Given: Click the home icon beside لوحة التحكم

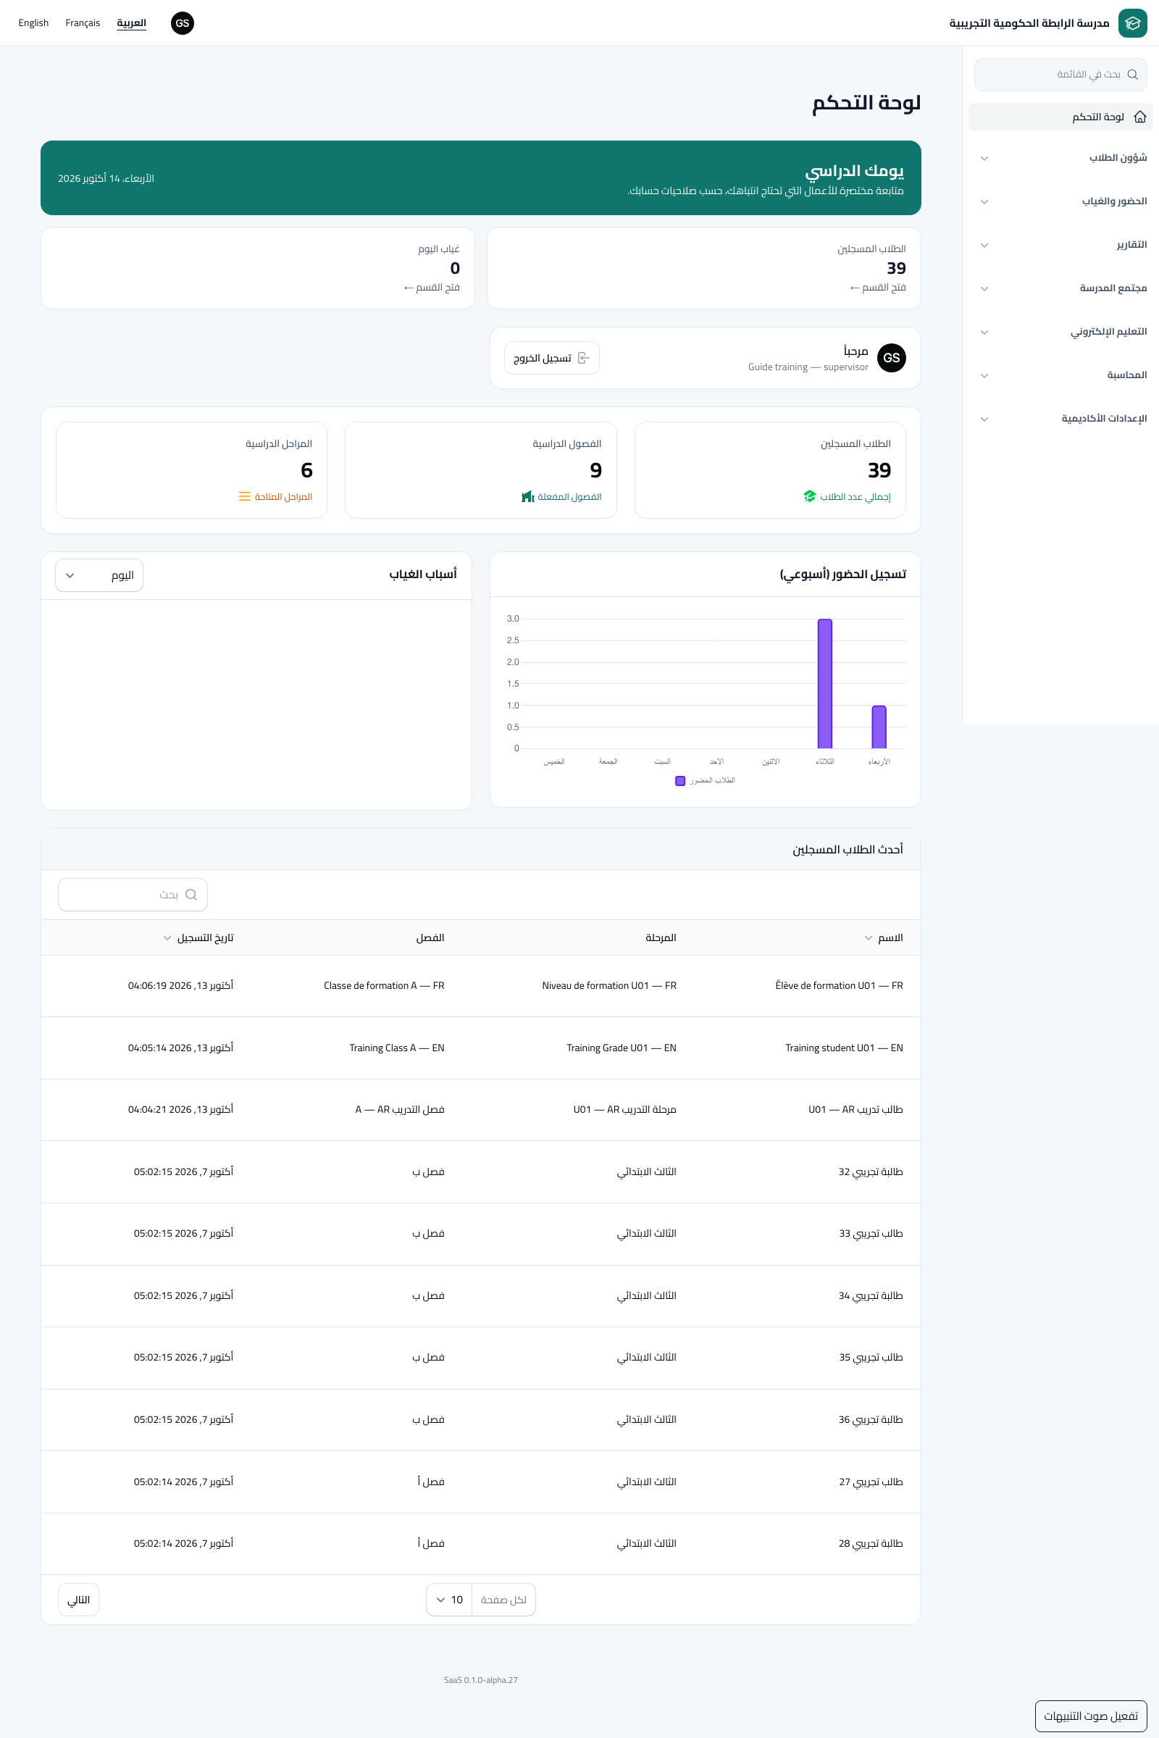Looking at the screenshot, I should [x=1139, y=117].
